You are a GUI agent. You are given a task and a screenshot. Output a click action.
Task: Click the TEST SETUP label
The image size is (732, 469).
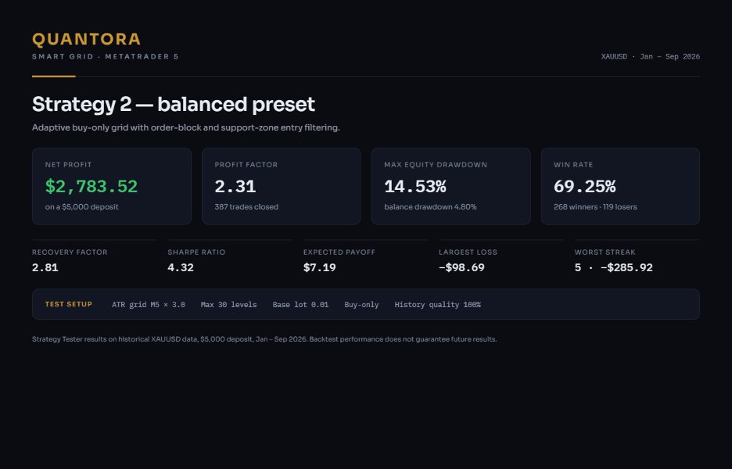[69, 304]
